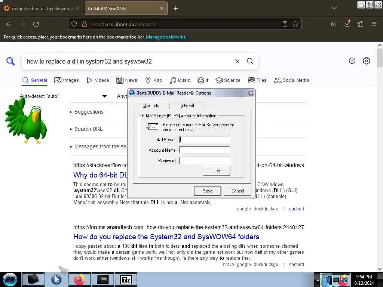Expand the Search URL section

click(x=86, y=129)
